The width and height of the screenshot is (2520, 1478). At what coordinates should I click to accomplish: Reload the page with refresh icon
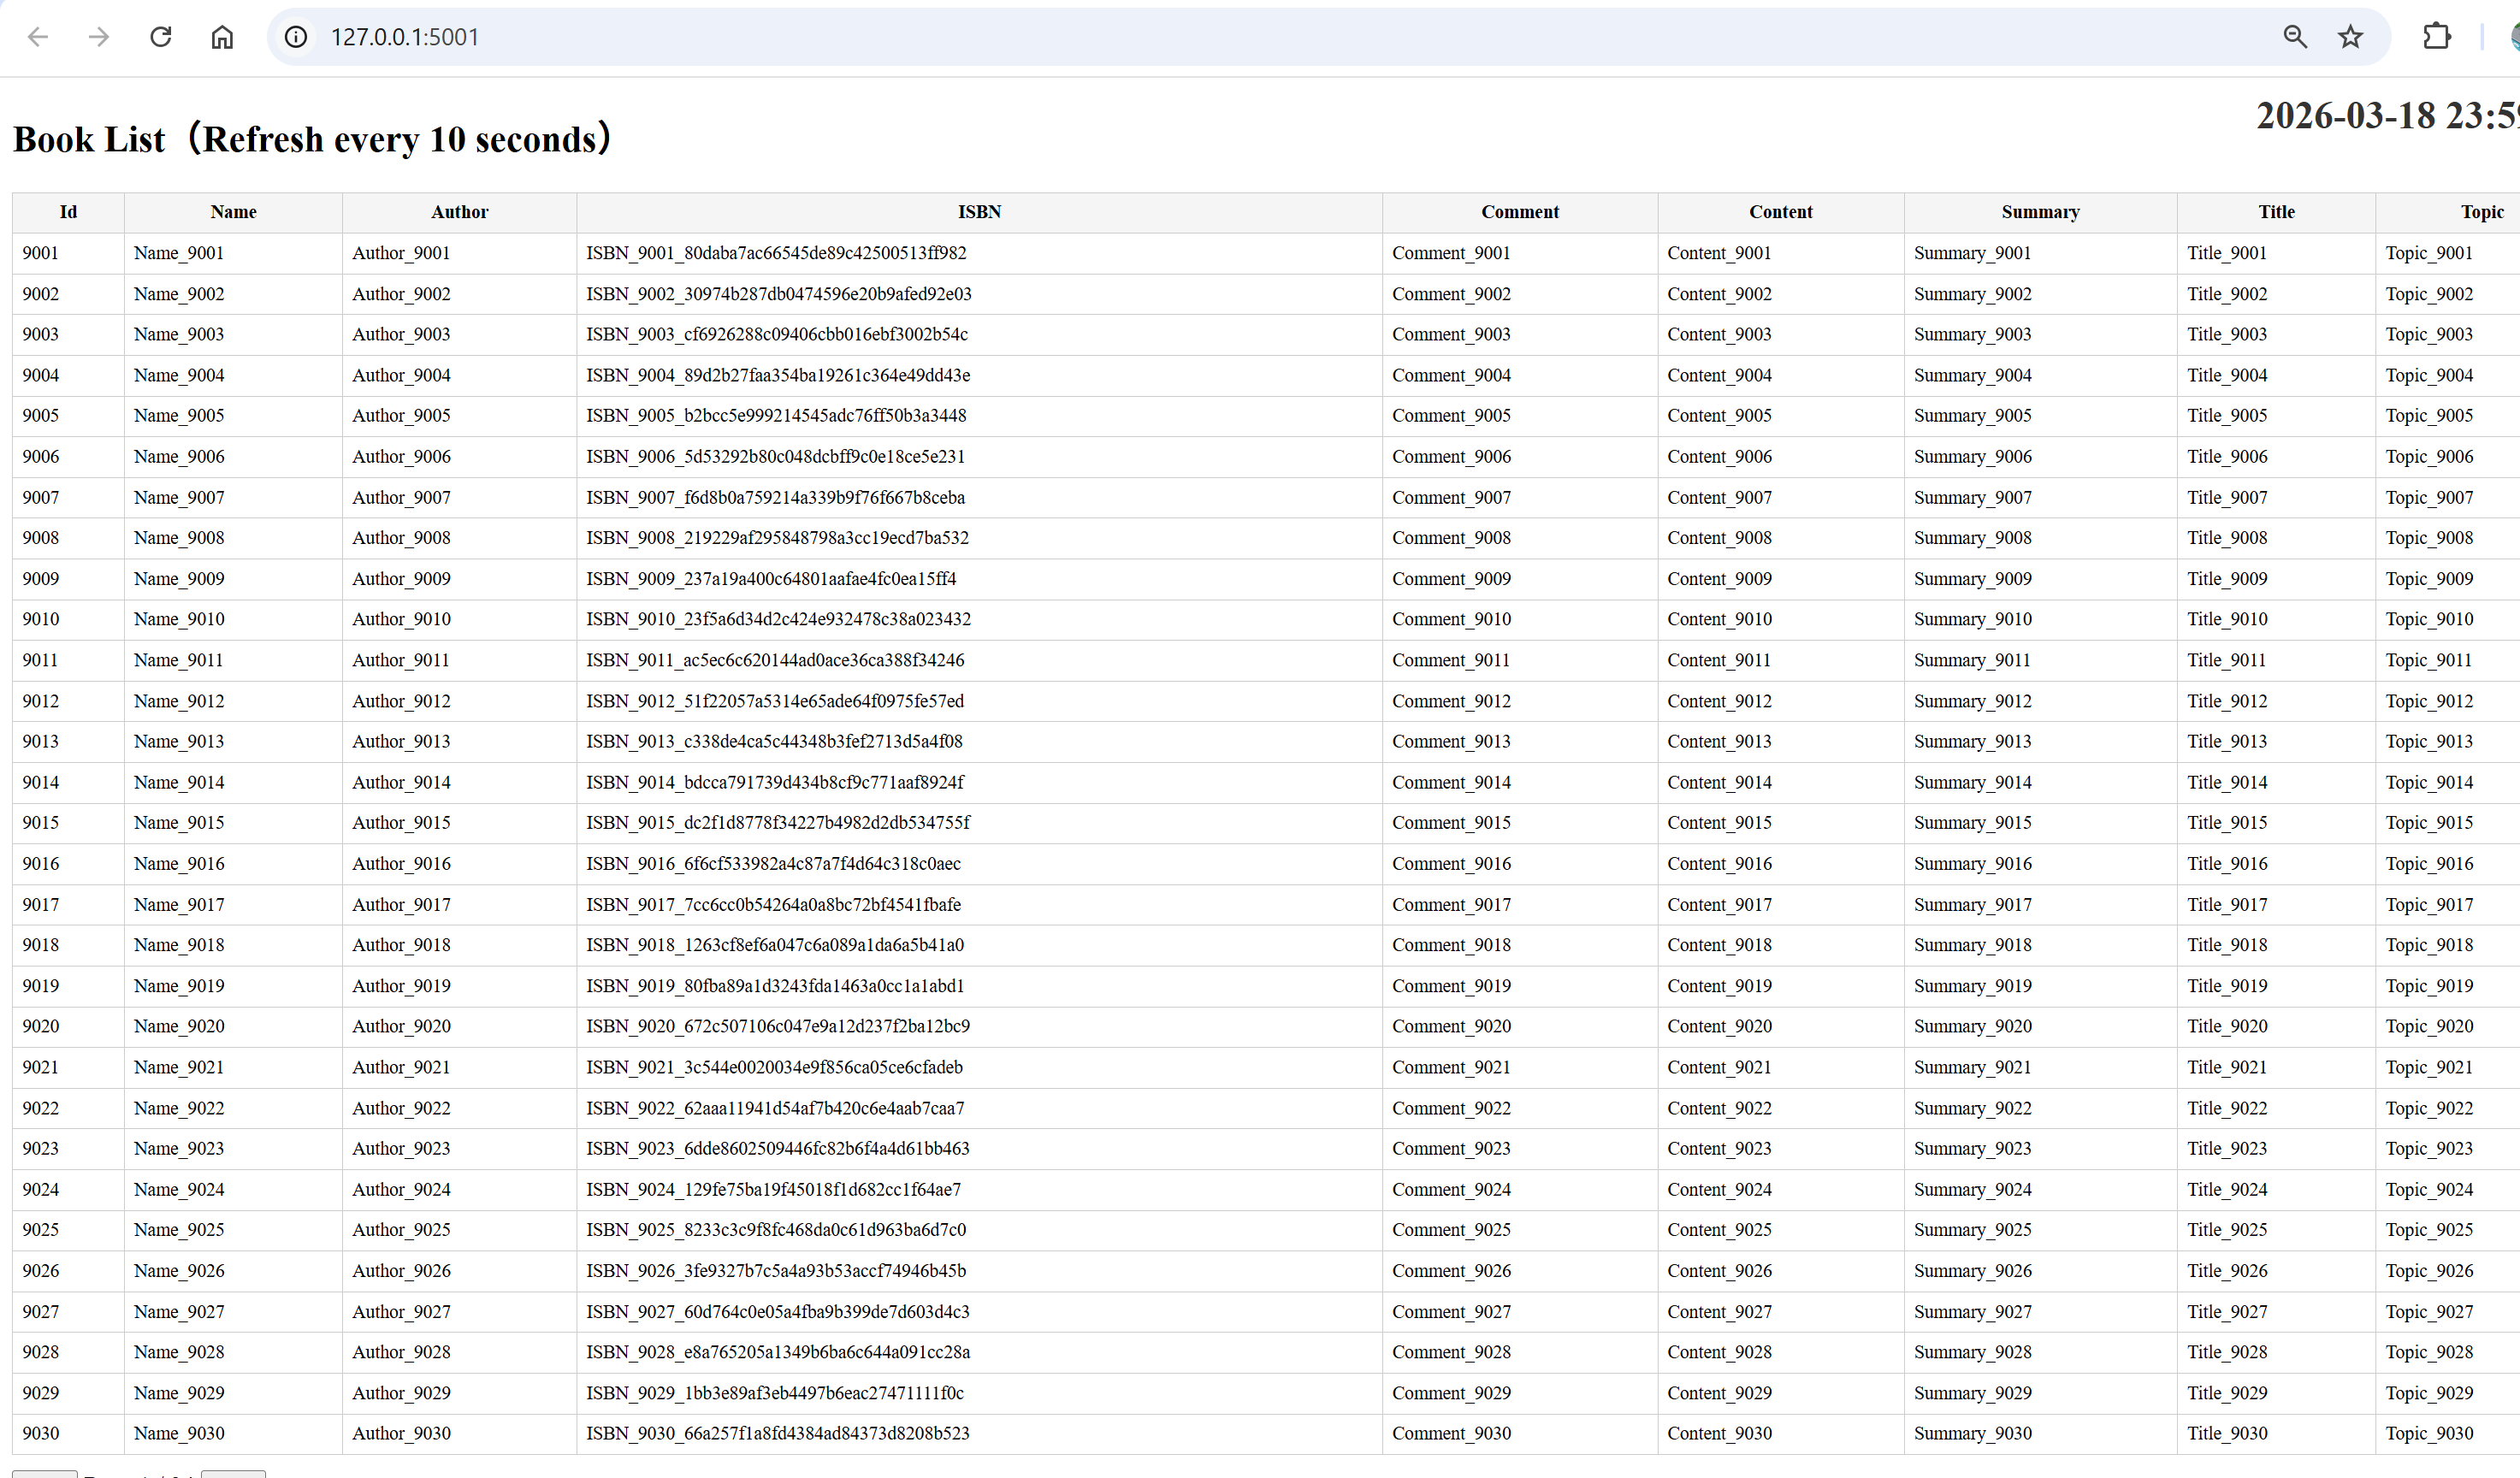(161, 37)
